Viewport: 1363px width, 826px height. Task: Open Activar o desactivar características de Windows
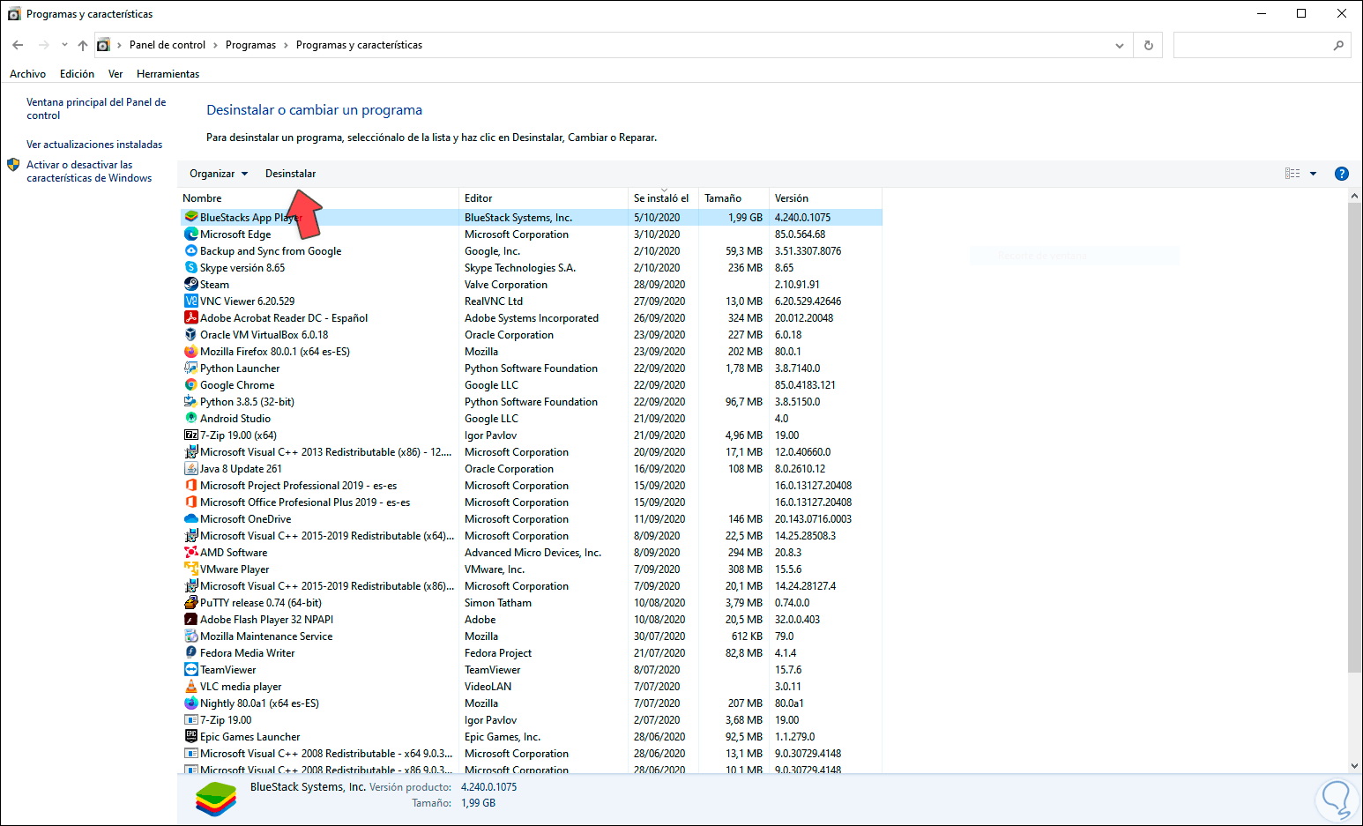point(89,171)
